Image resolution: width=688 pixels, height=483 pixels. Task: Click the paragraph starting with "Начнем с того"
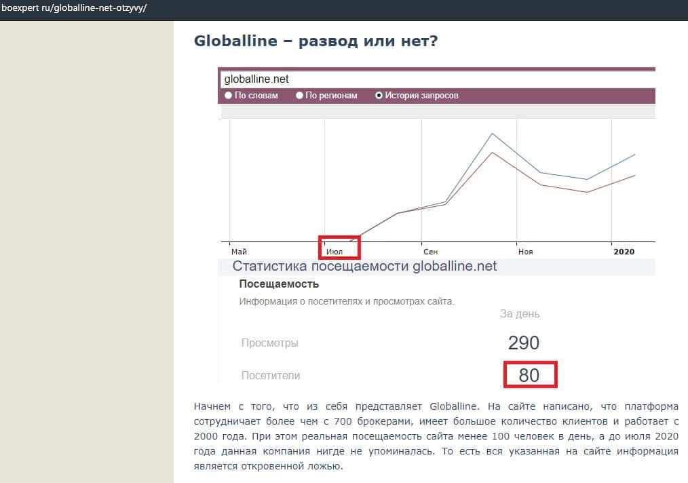click(x=436, y=436)
